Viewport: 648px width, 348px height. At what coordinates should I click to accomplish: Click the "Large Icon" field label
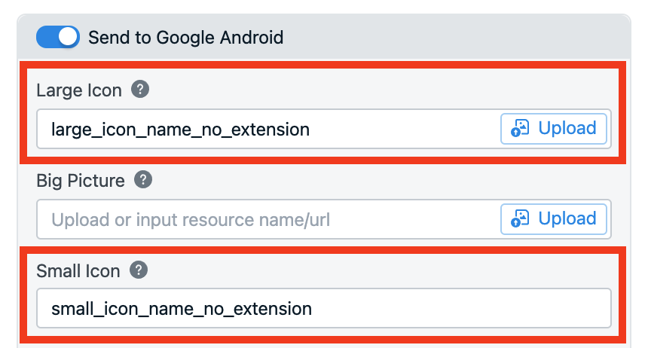point(79,90)
